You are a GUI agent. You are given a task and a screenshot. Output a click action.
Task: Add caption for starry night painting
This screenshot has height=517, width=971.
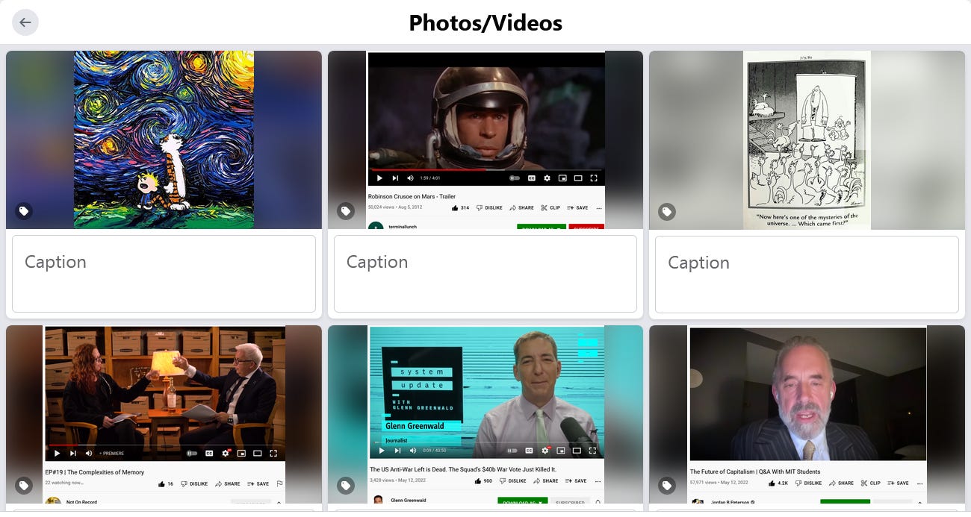[164, 274]
